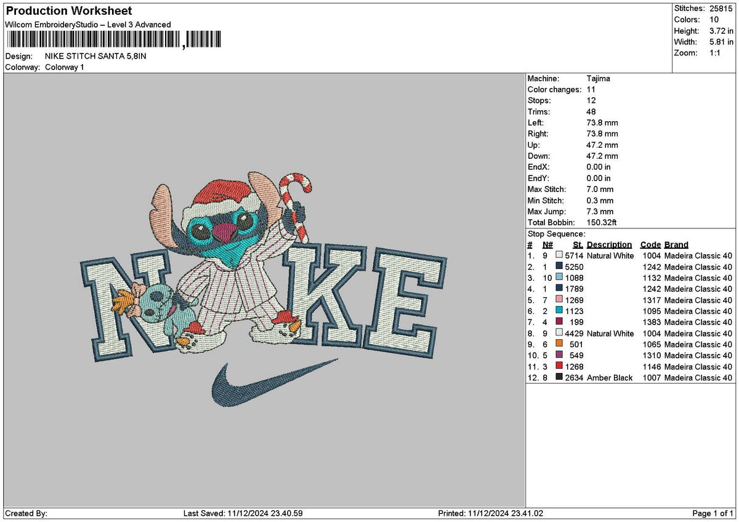Click the "EndX:" label

click(x=539, y=167)
